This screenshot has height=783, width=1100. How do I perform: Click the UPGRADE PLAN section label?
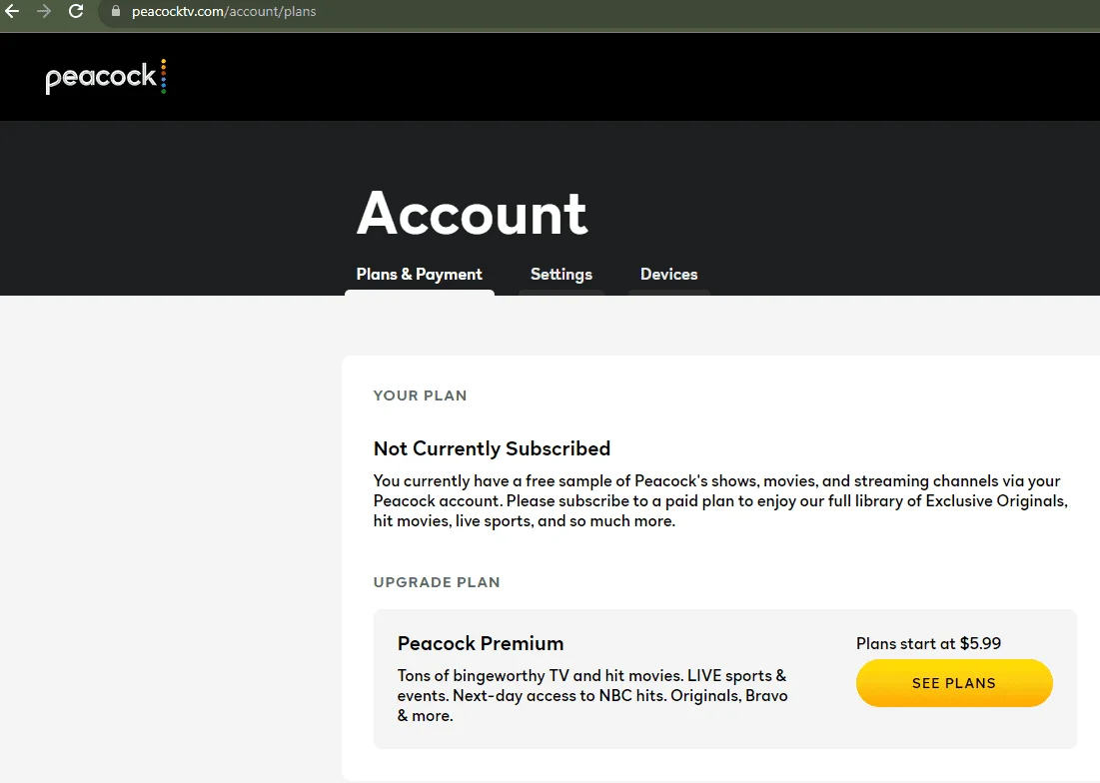point(437,582)
